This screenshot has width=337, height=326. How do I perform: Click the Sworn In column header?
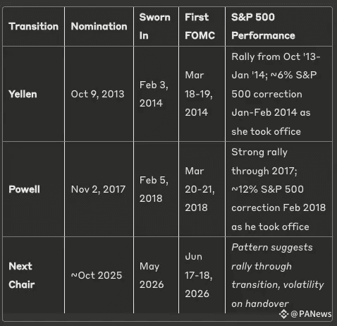[154, 26]
